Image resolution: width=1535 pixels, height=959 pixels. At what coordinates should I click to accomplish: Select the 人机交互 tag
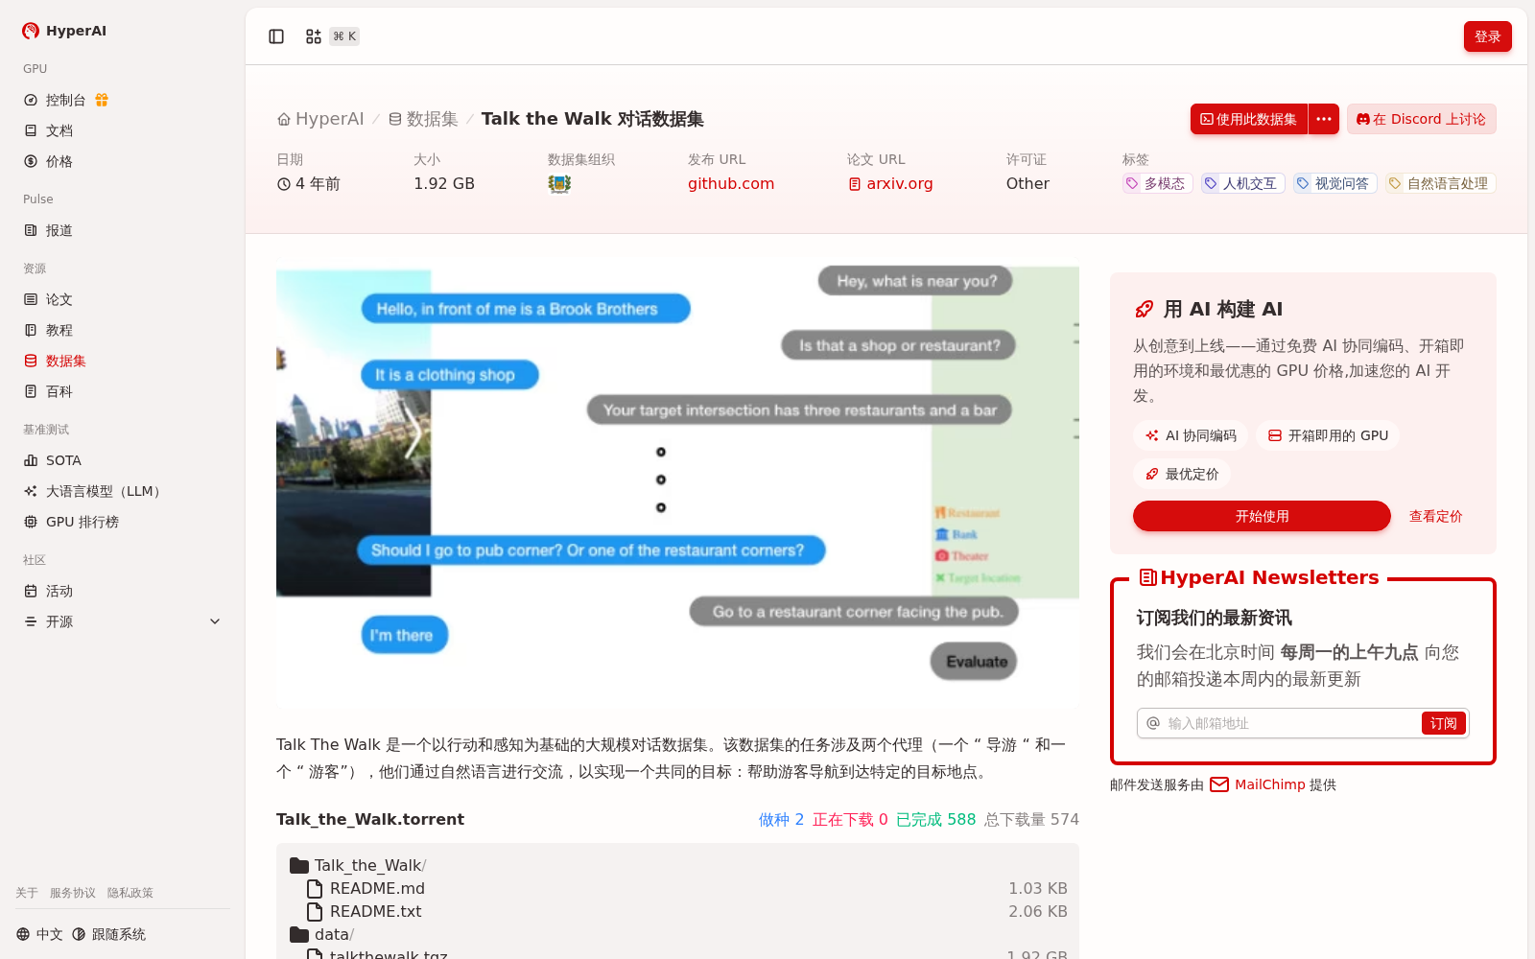click(1242, 183)
